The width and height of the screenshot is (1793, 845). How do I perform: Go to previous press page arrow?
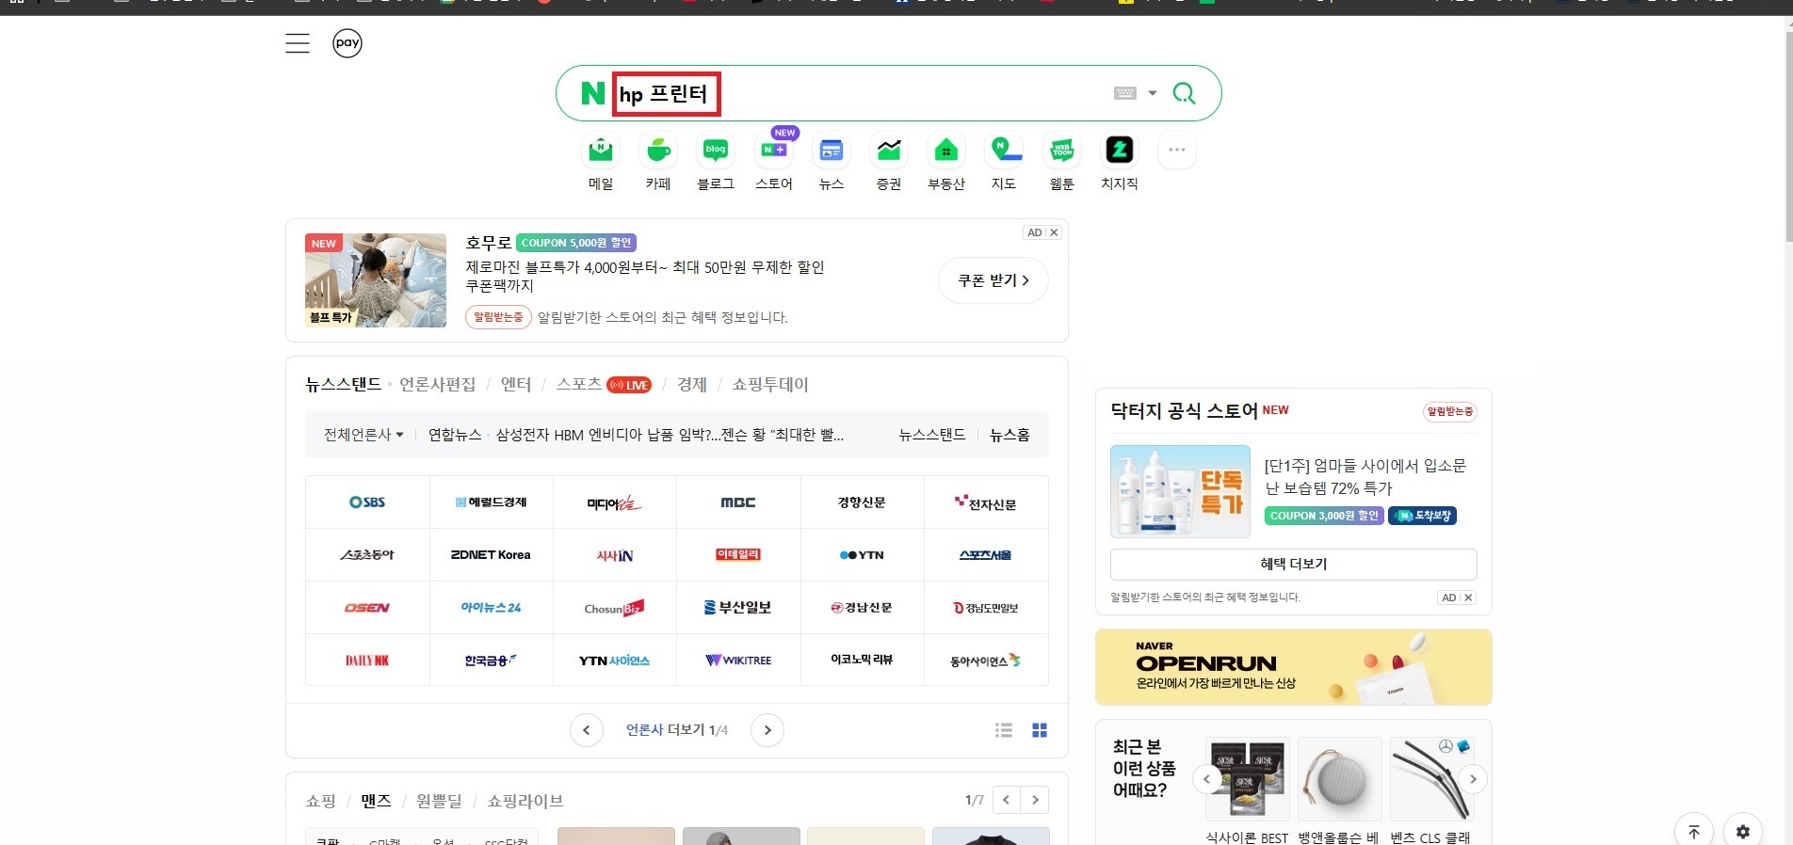(587, 730)
